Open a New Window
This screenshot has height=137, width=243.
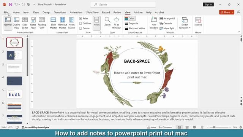point(154,23)
